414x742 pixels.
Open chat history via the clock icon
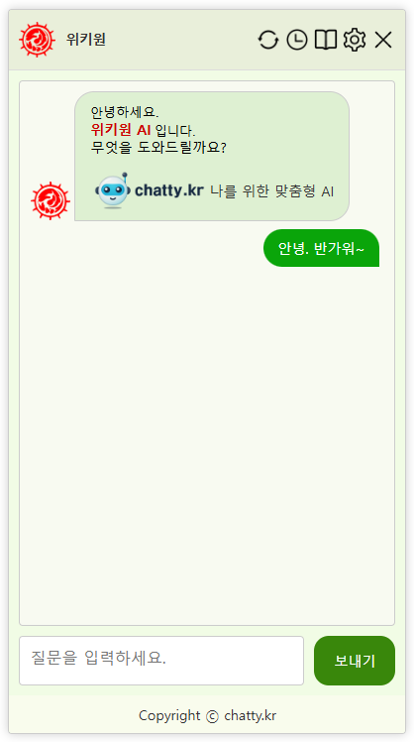297,40
